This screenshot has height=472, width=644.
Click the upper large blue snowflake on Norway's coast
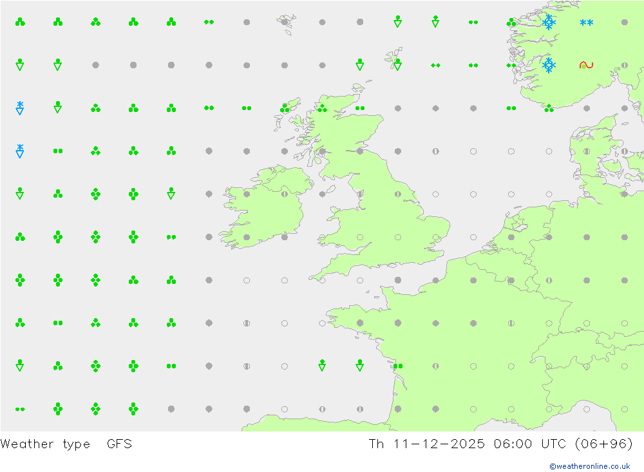(549, 22)
